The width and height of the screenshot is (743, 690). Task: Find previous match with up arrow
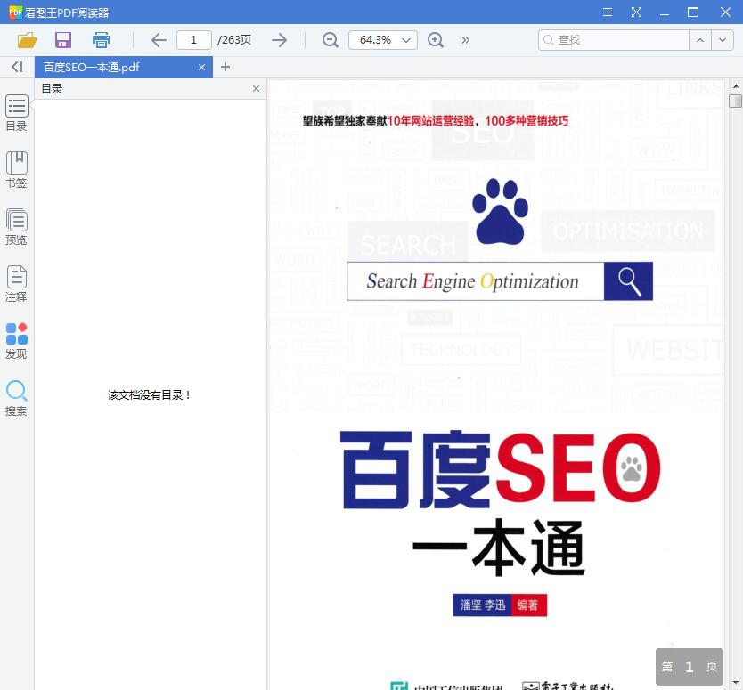point(700,40)
